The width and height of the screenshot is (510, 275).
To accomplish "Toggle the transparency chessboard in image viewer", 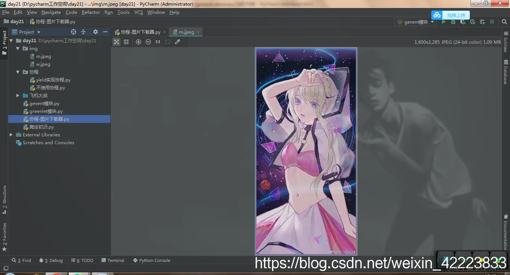I will pos(117,42).
